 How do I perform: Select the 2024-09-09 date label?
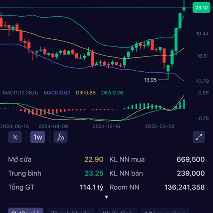click(53, 126)
